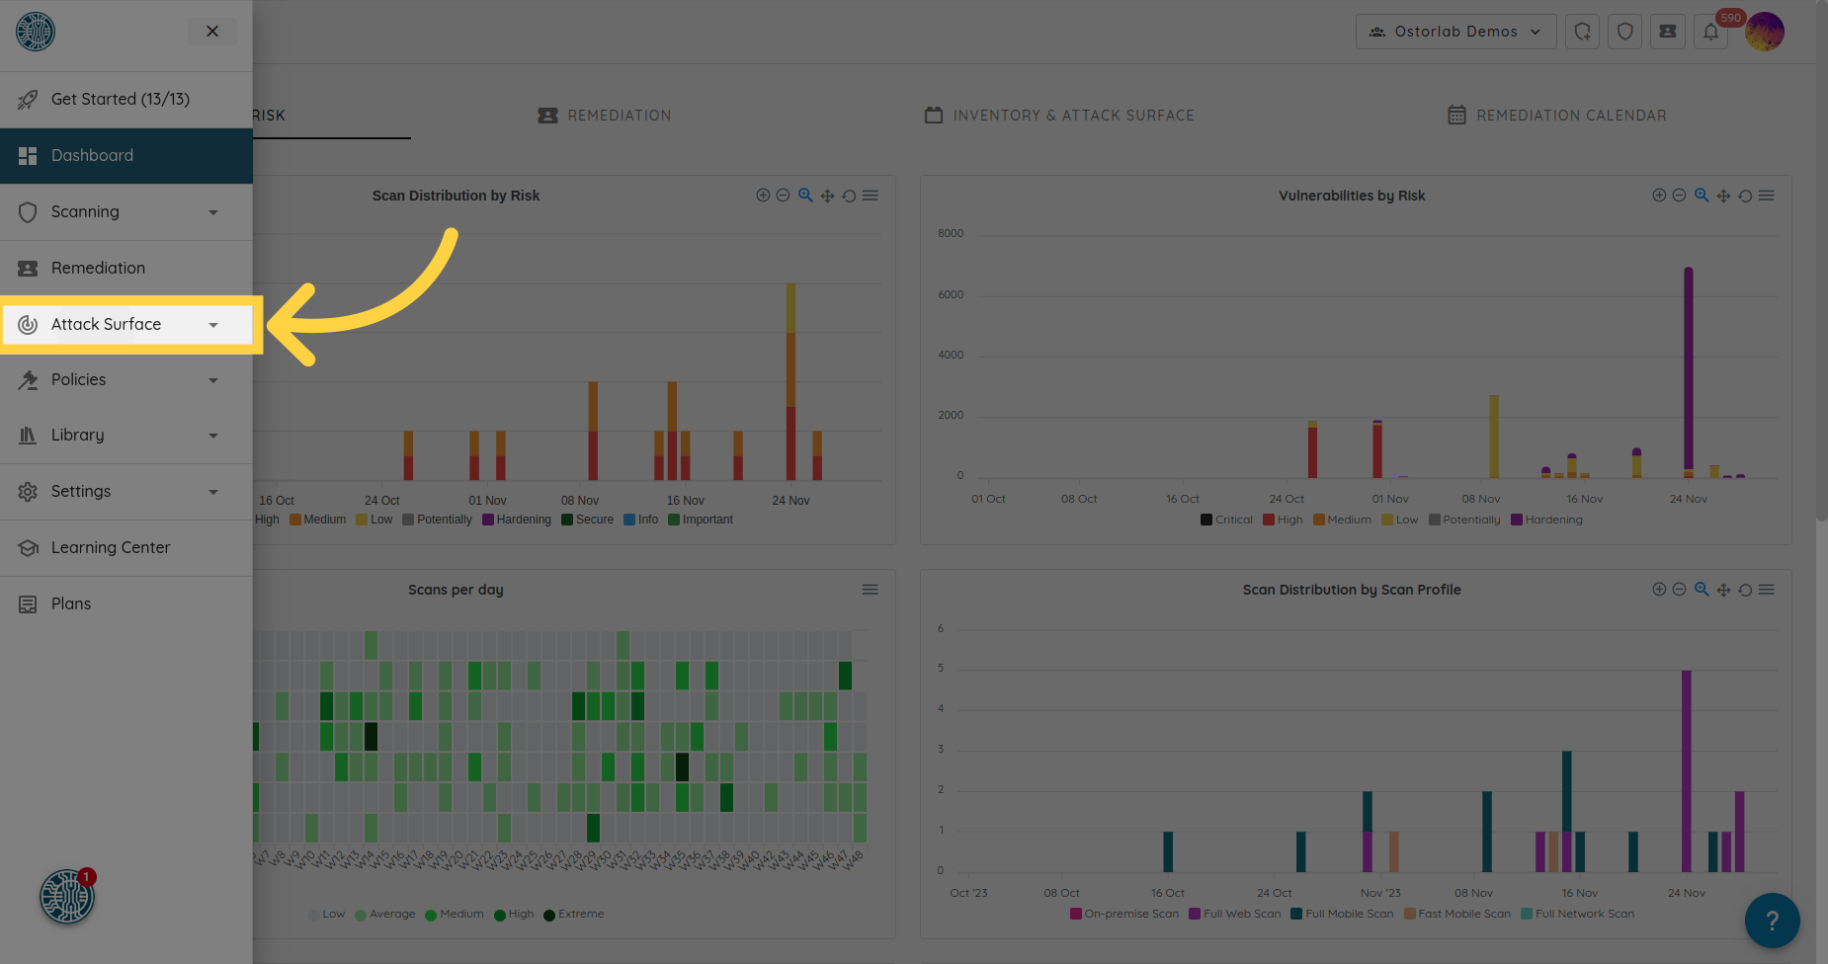Expand the Scanning menu arrow
The height and width of the screenshot is (964, 1828).
(x=213, y=212)
